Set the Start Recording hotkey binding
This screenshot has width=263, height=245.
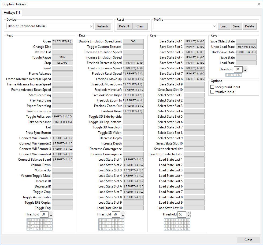point(62,95)
